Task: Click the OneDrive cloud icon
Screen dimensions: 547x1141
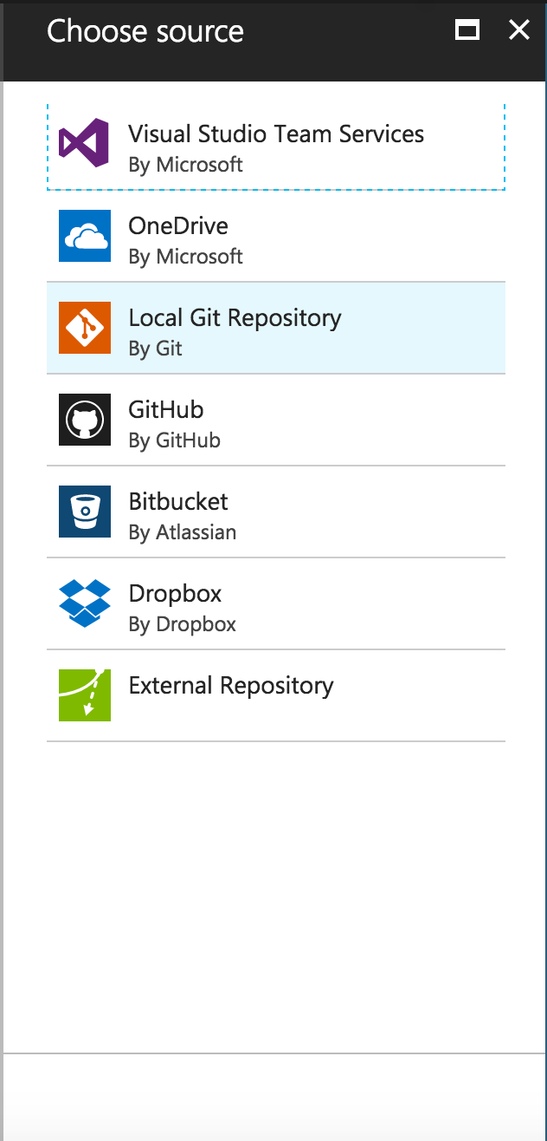Action: 84,236
